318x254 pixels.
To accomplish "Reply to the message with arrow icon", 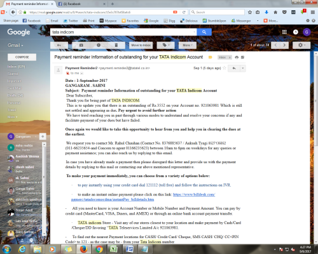I will click(234, 68).
